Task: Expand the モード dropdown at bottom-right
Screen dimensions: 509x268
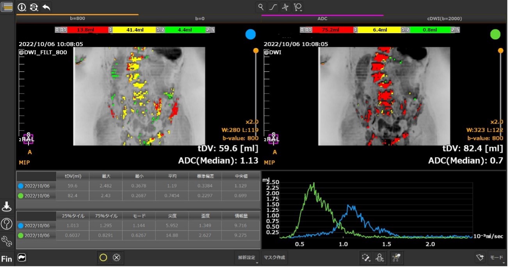Action: tap(497, 257)
